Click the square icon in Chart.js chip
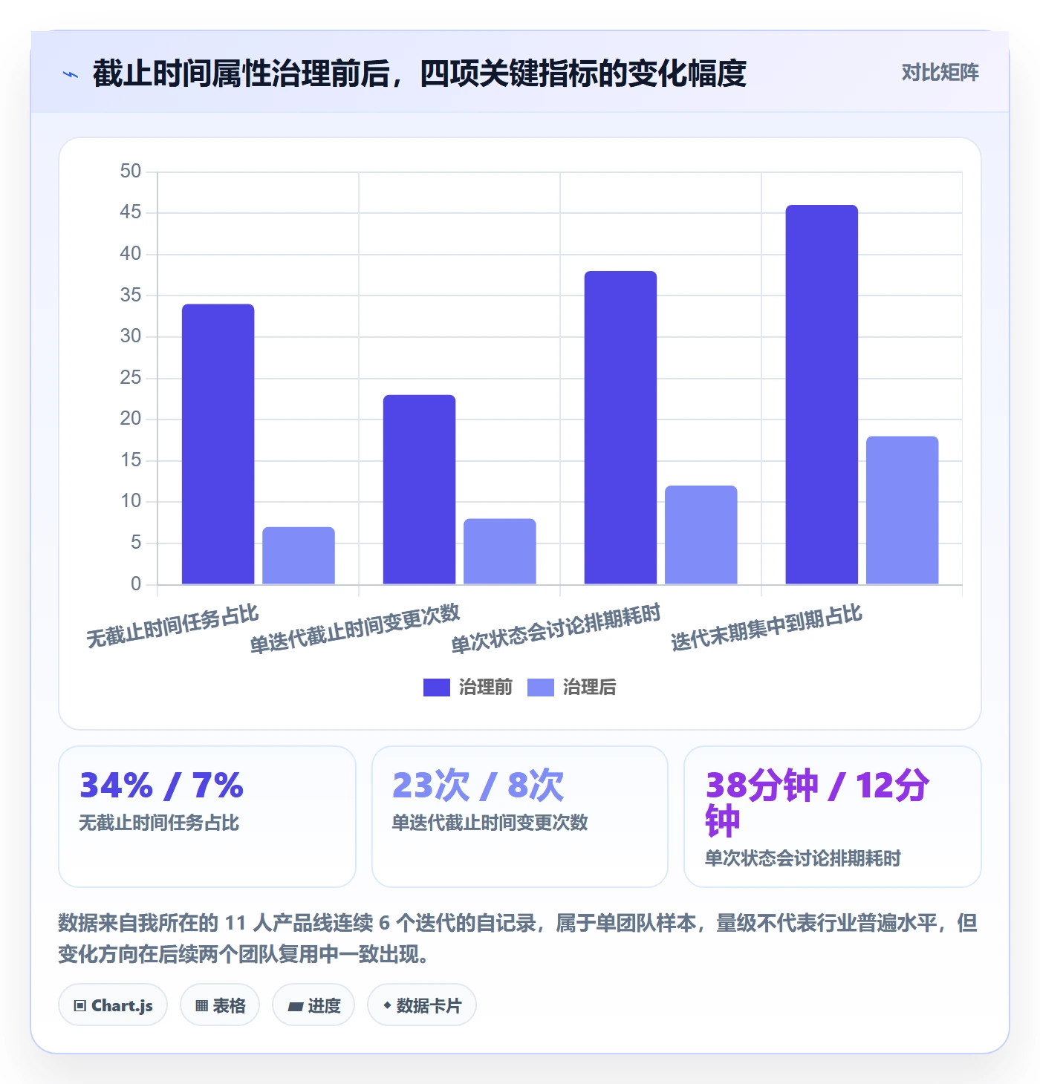This screenshot has height=1084, width=1040. pos(80,1006)
